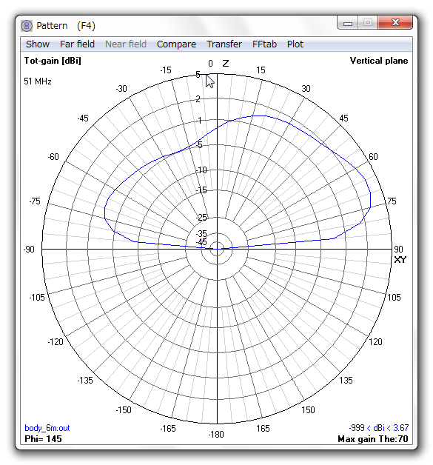Click the Vertical plane label

tap(379, 61)
